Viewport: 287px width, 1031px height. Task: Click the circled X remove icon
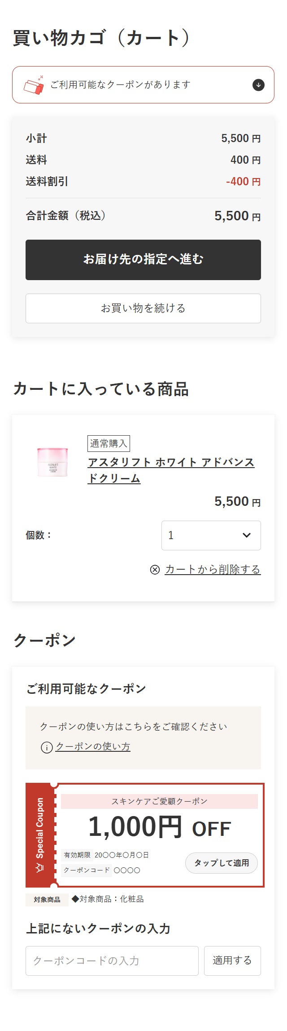coord(155,570)
